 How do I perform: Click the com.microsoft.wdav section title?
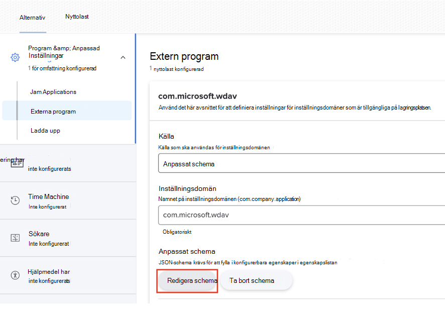coord(197,96)
